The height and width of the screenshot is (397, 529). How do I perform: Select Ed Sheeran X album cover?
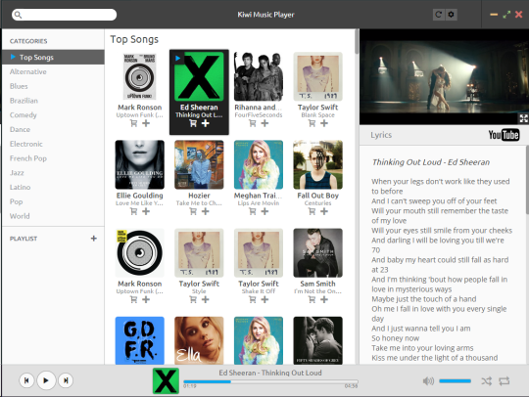(199, 76)
